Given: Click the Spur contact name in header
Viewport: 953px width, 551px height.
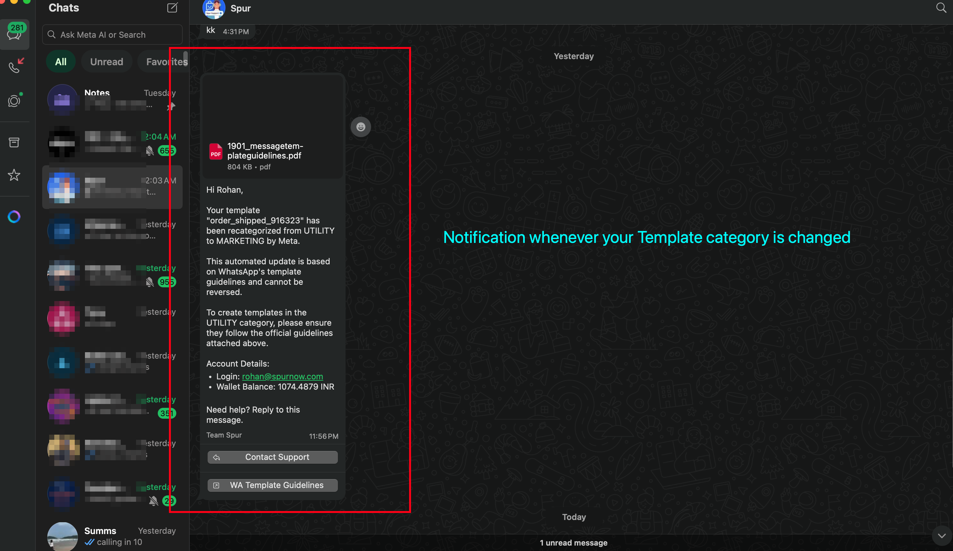Looking at the screenshot, I should click(x=240, y=8).
